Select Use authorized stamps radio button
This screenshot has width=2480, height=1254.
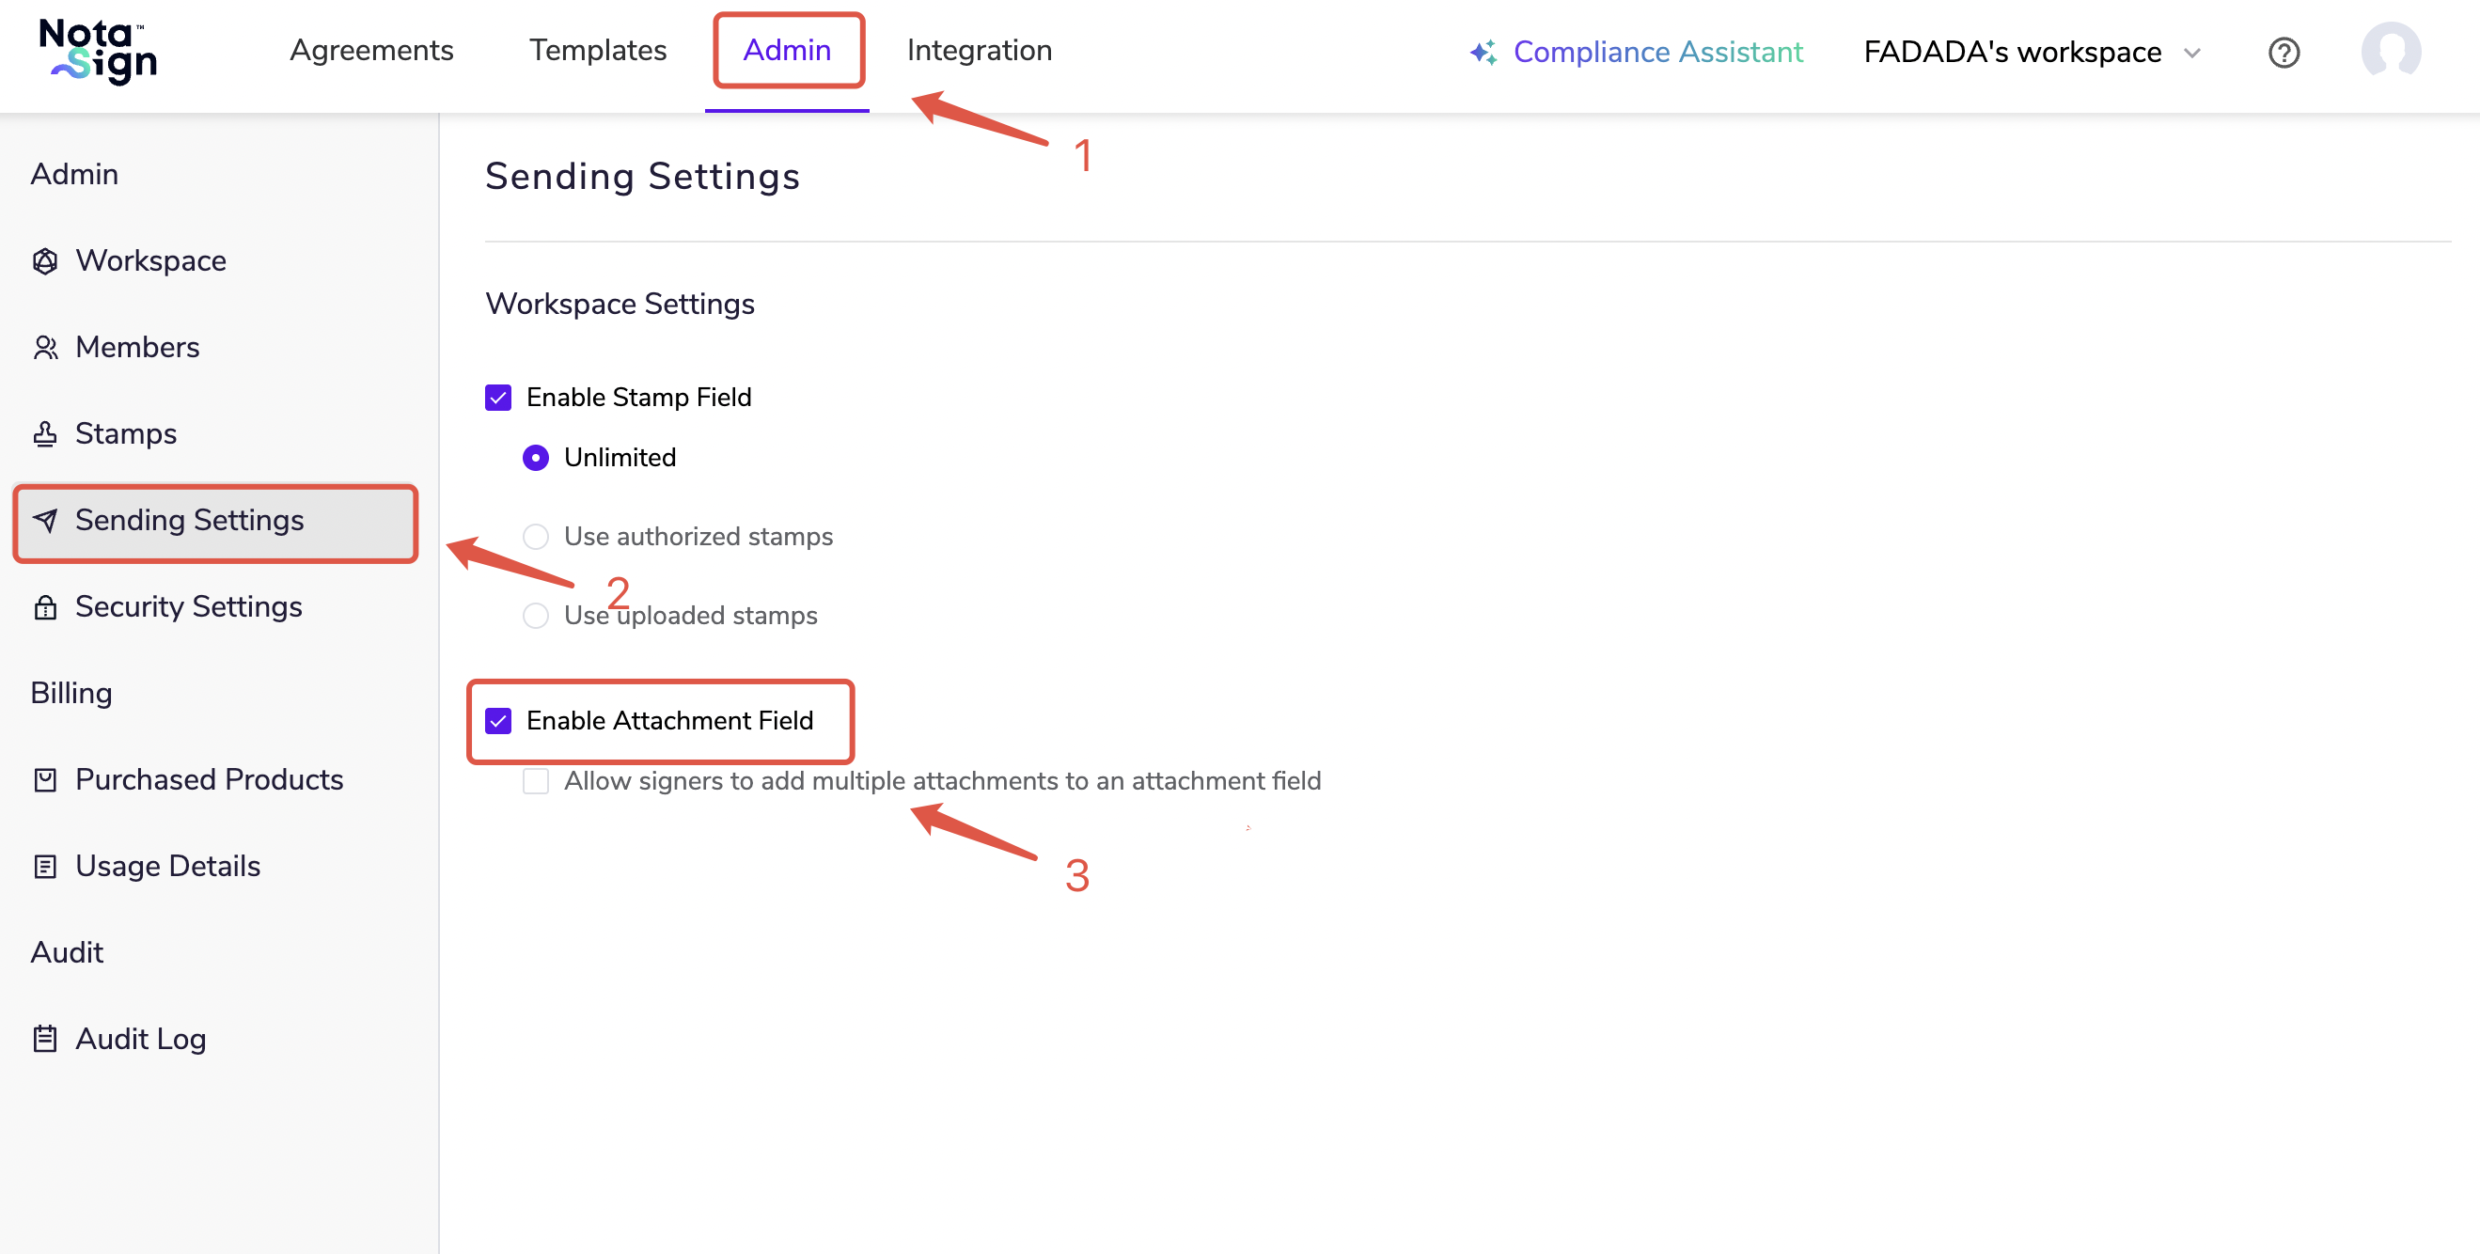tap(535, 536)
